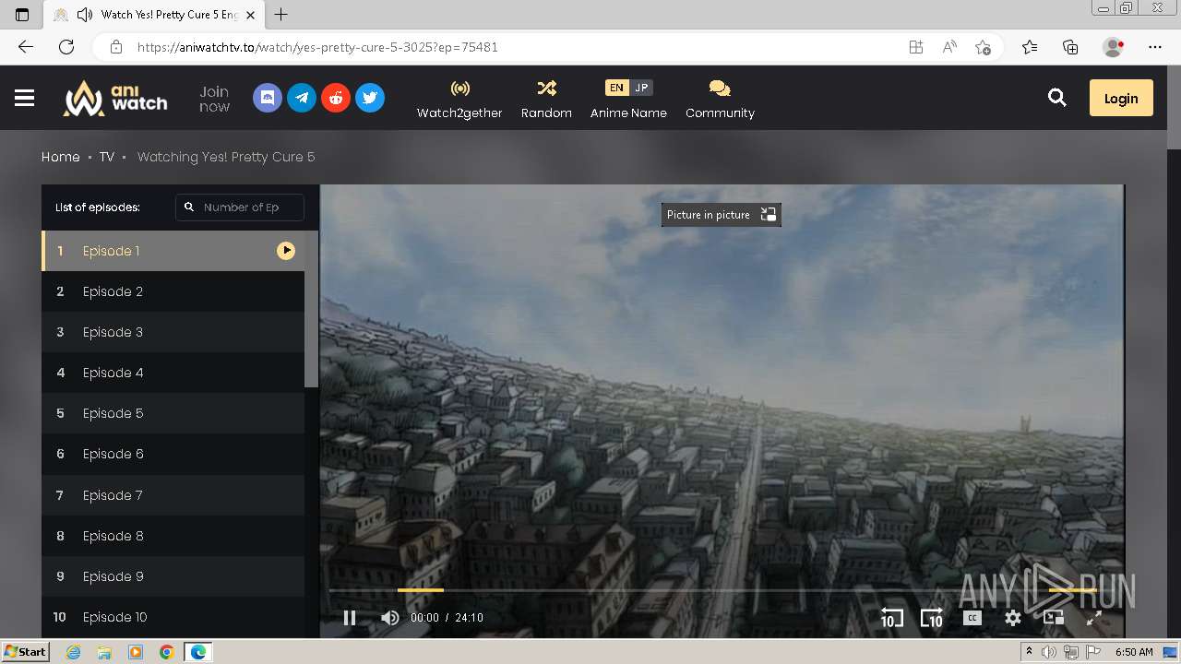Open the Twitter profile link

point(370,98)
